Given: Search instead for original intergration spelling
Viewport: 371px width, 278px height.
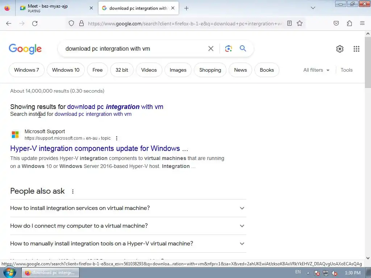Looking at the screenshot, I should pos(93,114).
